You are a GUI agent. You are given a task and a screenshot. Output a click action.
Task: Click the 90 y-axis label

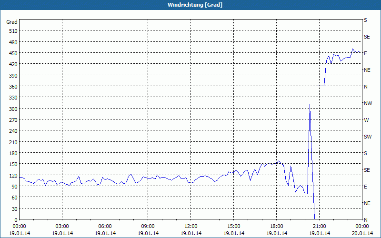15,187
